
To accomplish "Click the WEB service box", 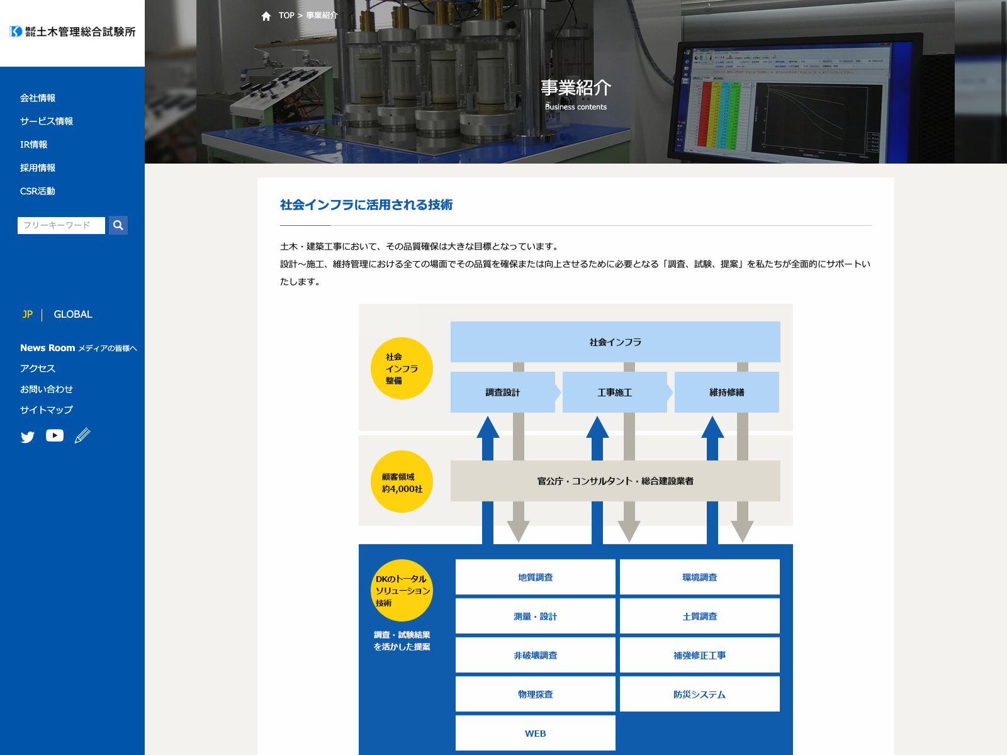I will pyautogui.click(x=535, y=733).
